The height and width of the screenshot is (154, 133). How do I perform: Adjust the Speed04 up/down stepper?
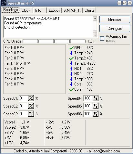96,98
